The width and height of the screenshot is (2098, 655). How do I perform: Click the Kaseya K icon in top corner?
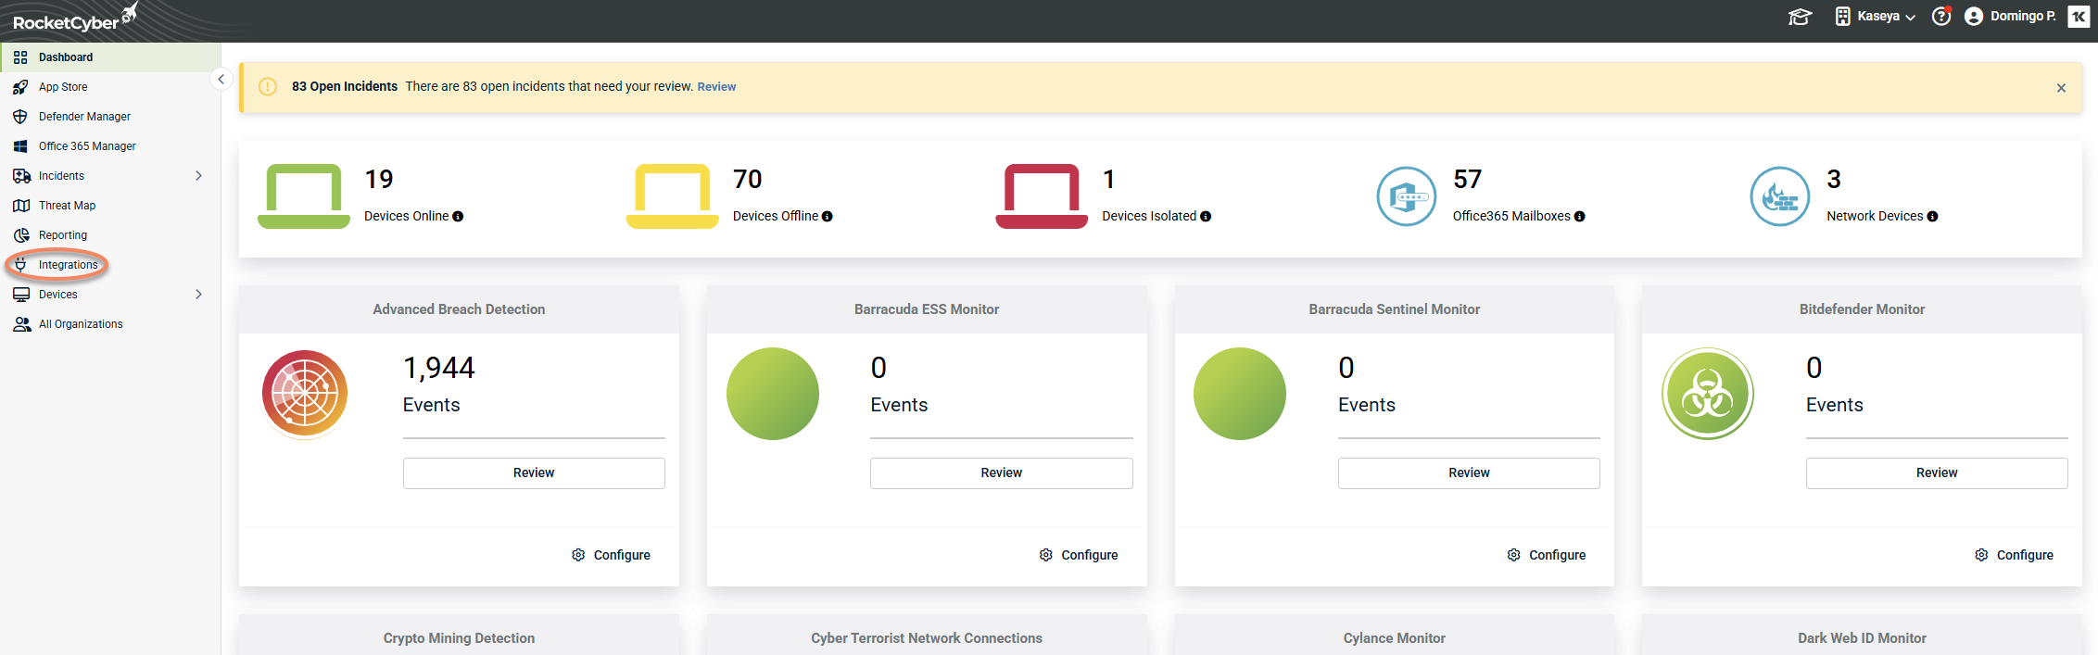point(2079,17)
